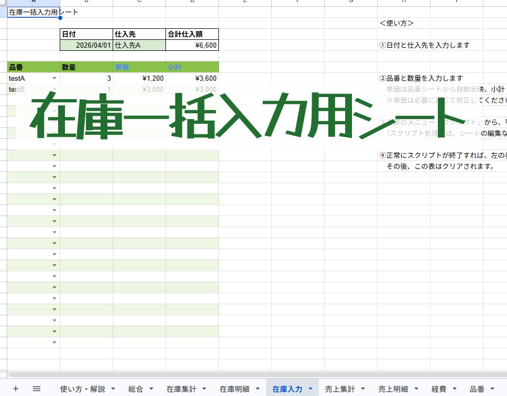Expand the 売上集計 tab options arrow

pyautogui.click(x=363, y=389)
